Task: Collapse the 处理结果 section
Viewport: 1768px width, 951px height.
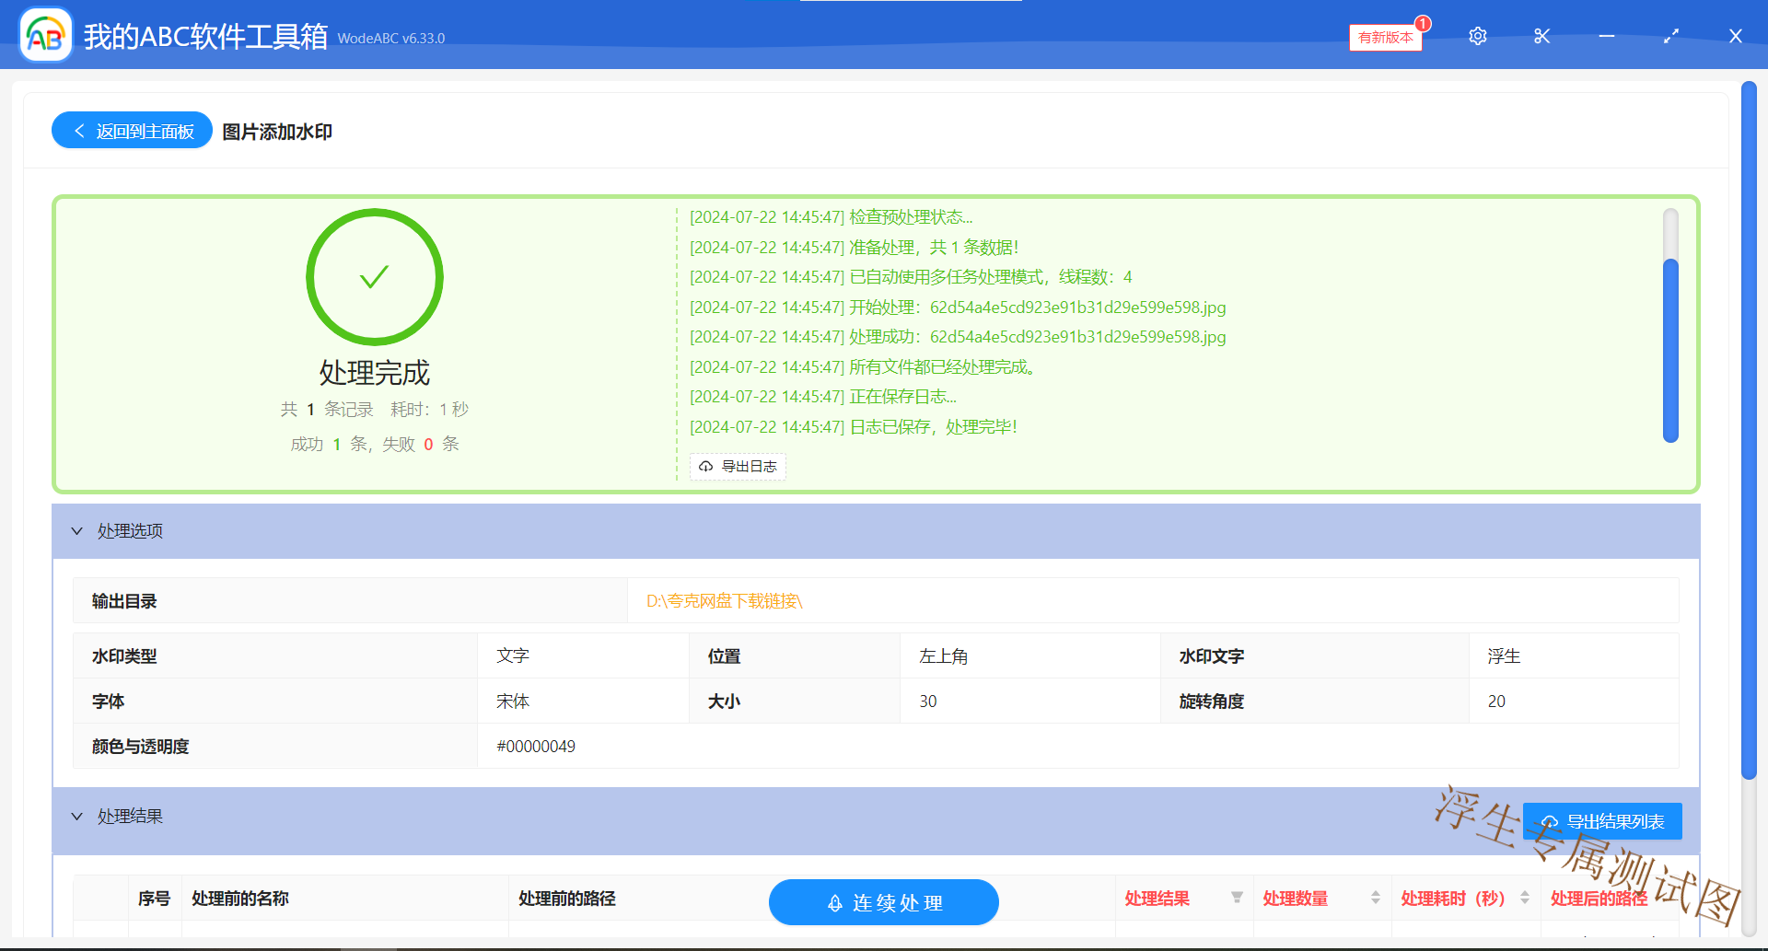Action: (77, 817)
